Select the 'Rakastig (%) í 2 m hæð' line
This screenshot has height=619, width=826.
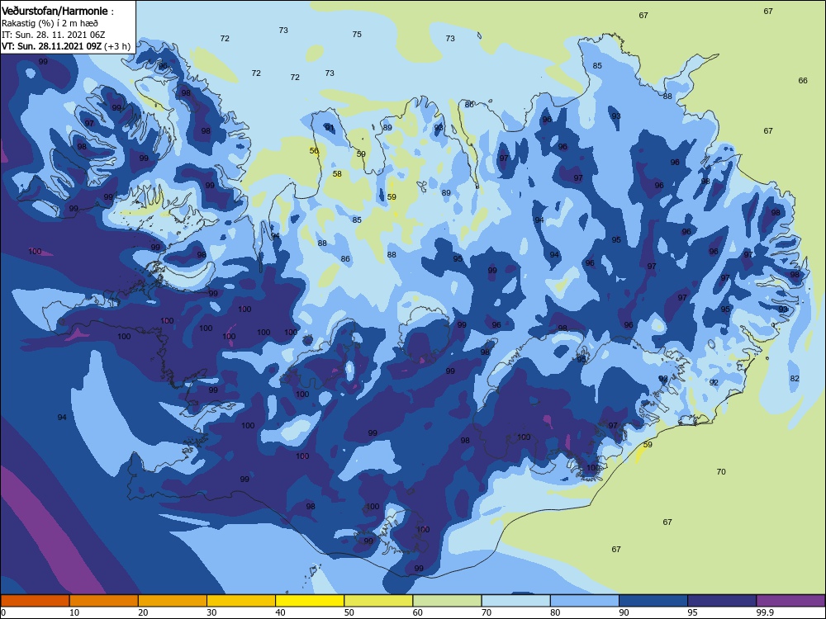(50, 23)
